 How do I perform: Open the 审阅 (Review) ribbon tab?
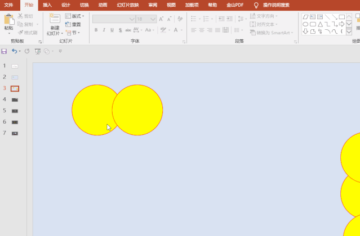[x=153, y=5]
